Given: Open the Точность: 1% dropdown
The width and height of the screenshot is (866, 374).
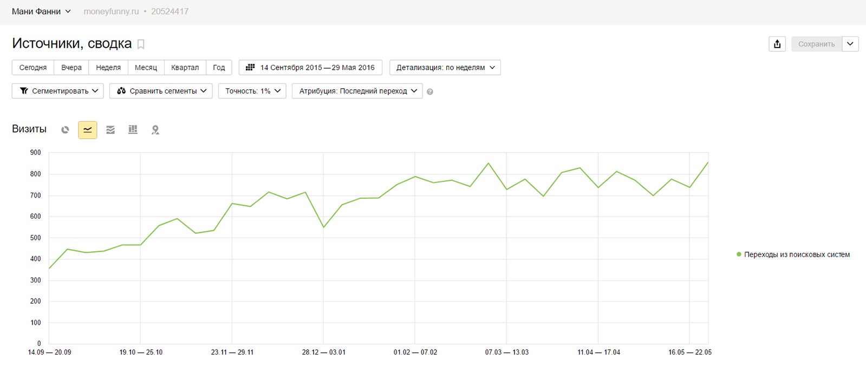Looking at the screenshot, I should [252, 91].
